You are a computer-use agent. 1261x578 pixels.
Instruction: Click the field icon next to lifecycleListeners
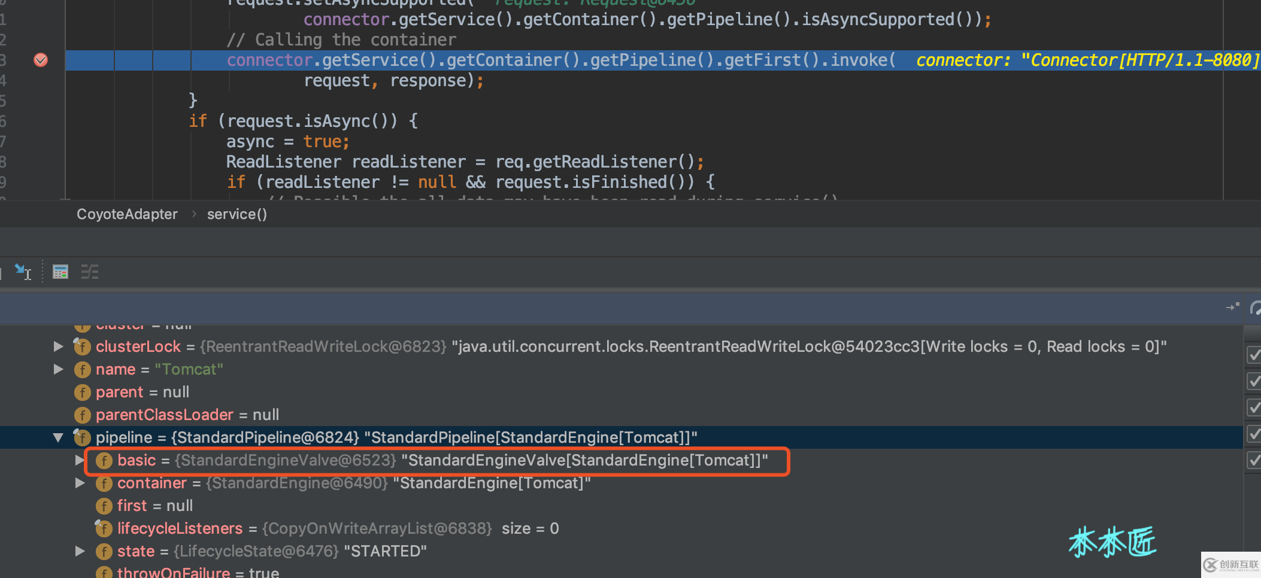[x=104, y=528]
